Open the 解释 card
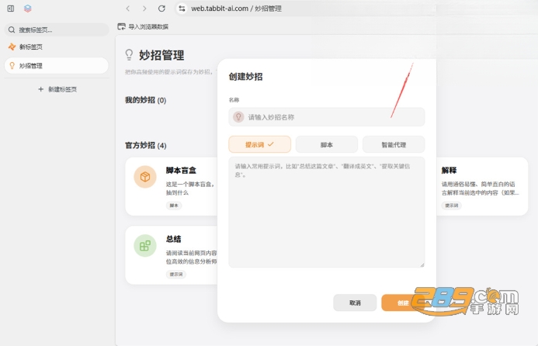The width and height of the screenshot is (538, 346). [x=482, y=186]
